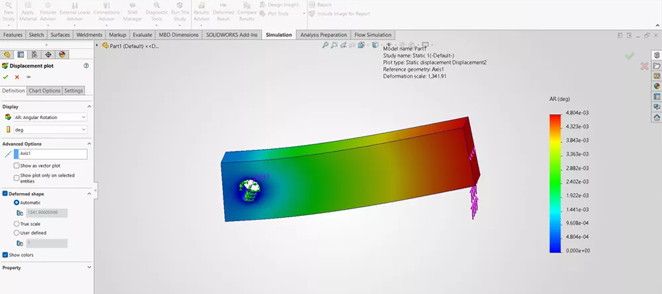Click the Previous View icon in viewport toolbar

click(x=344, y=45)
